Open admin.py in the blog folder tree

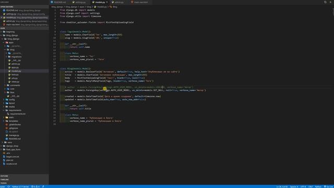click(25, 64)
